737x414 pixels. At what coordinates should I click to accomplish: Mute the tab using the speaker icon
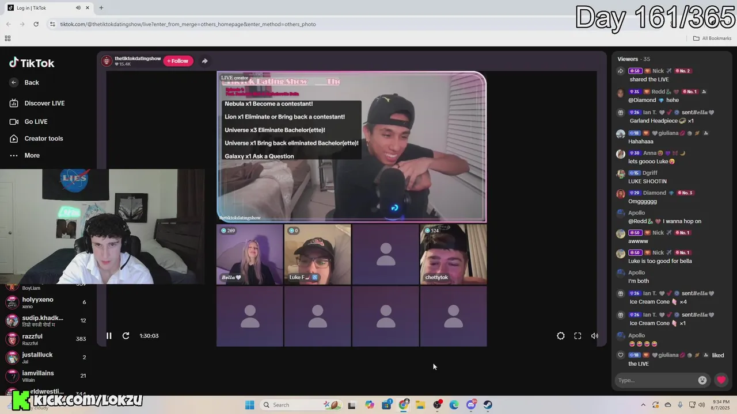(x=78, y=8)
